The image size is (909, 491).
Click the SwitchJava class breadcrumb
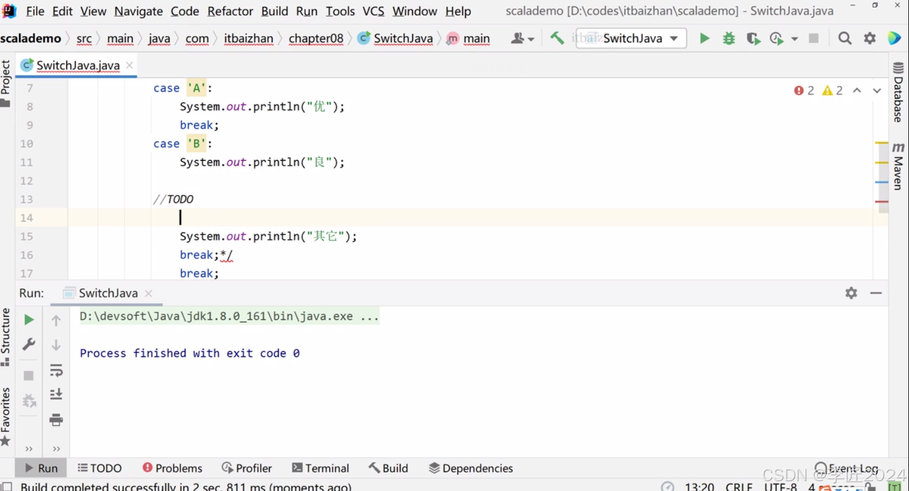(396, 38)
